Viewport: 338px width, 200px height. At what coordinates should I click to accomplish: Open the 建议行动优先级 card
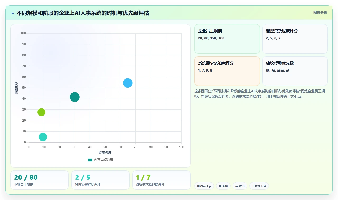(x=295, y=71)
